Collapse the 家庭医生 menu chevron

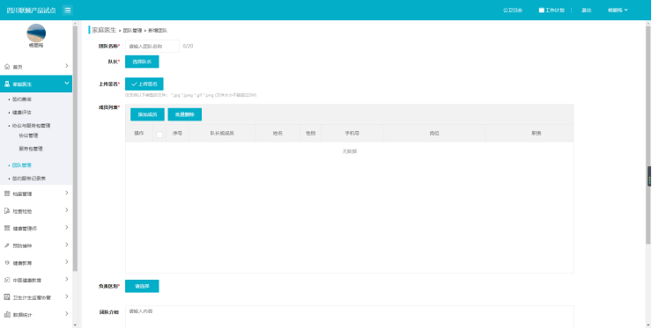pos(67,84)
